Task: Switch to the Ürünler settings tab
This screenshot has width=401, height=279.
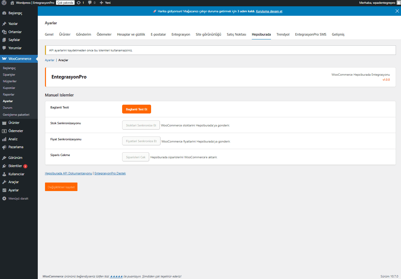Action: (x=65, y=34)
